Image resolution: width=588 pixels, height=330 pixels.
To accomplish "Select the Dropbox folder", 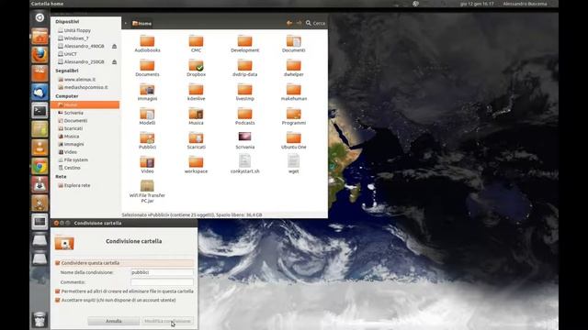I will point(196,68).
